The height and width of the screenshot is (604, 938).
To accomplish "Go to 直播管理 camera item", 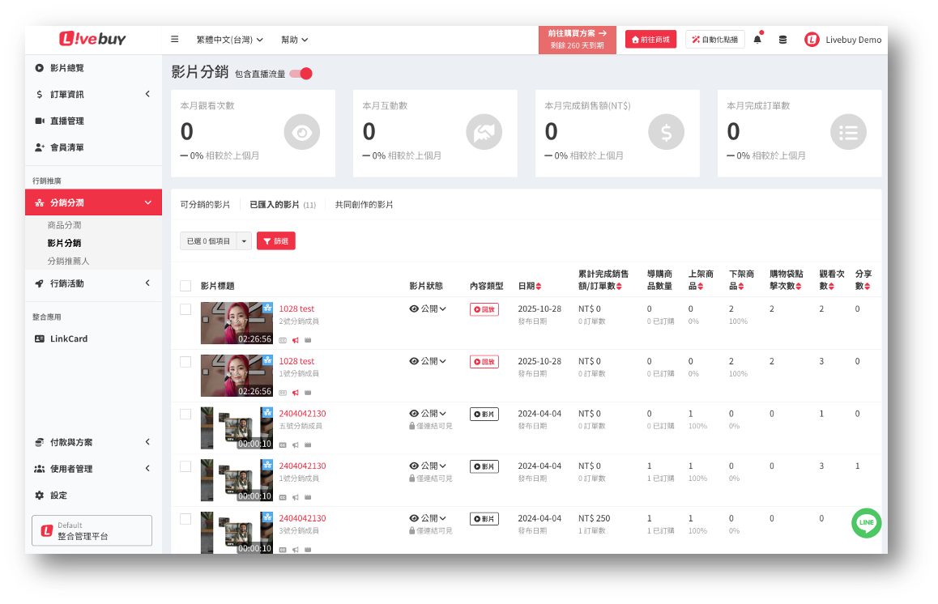I will click(66, 121).
